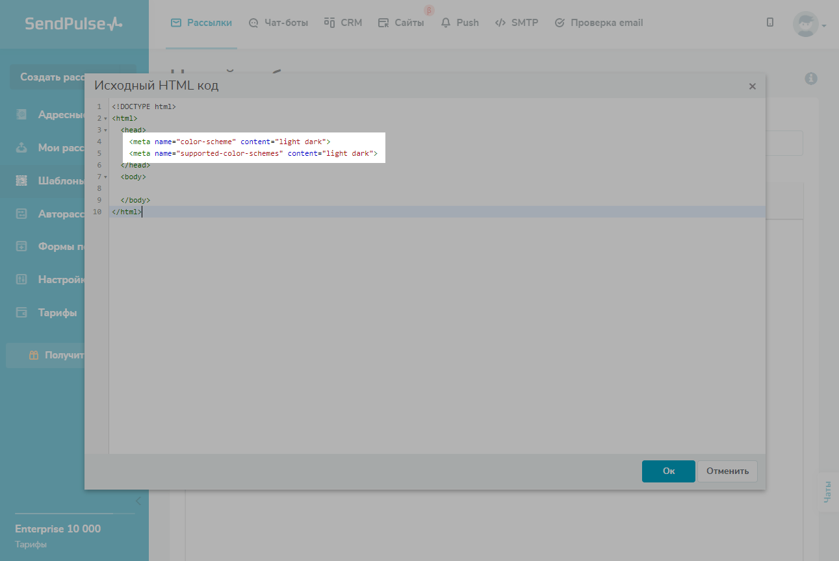Click the Отменить button
Image resolution: width=839 pixels, height=561 pixels.
(x=727, y=471)
